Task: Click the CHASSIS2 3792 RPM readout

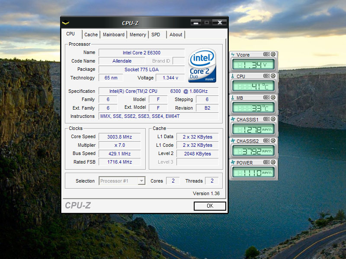Action: click(x=253, y=151)
